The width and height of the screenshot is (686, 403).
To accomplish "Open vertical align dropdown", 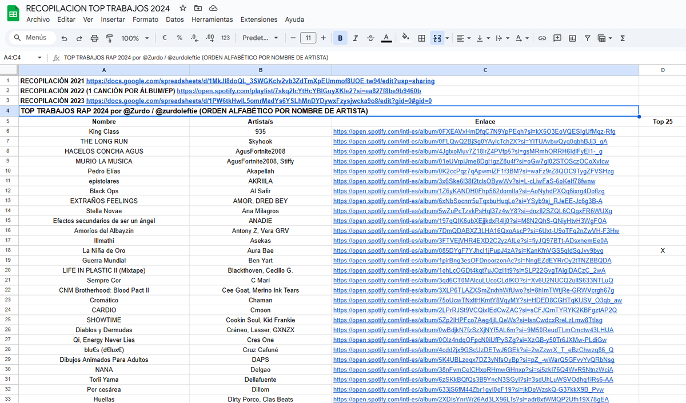I will pos(482,38).
